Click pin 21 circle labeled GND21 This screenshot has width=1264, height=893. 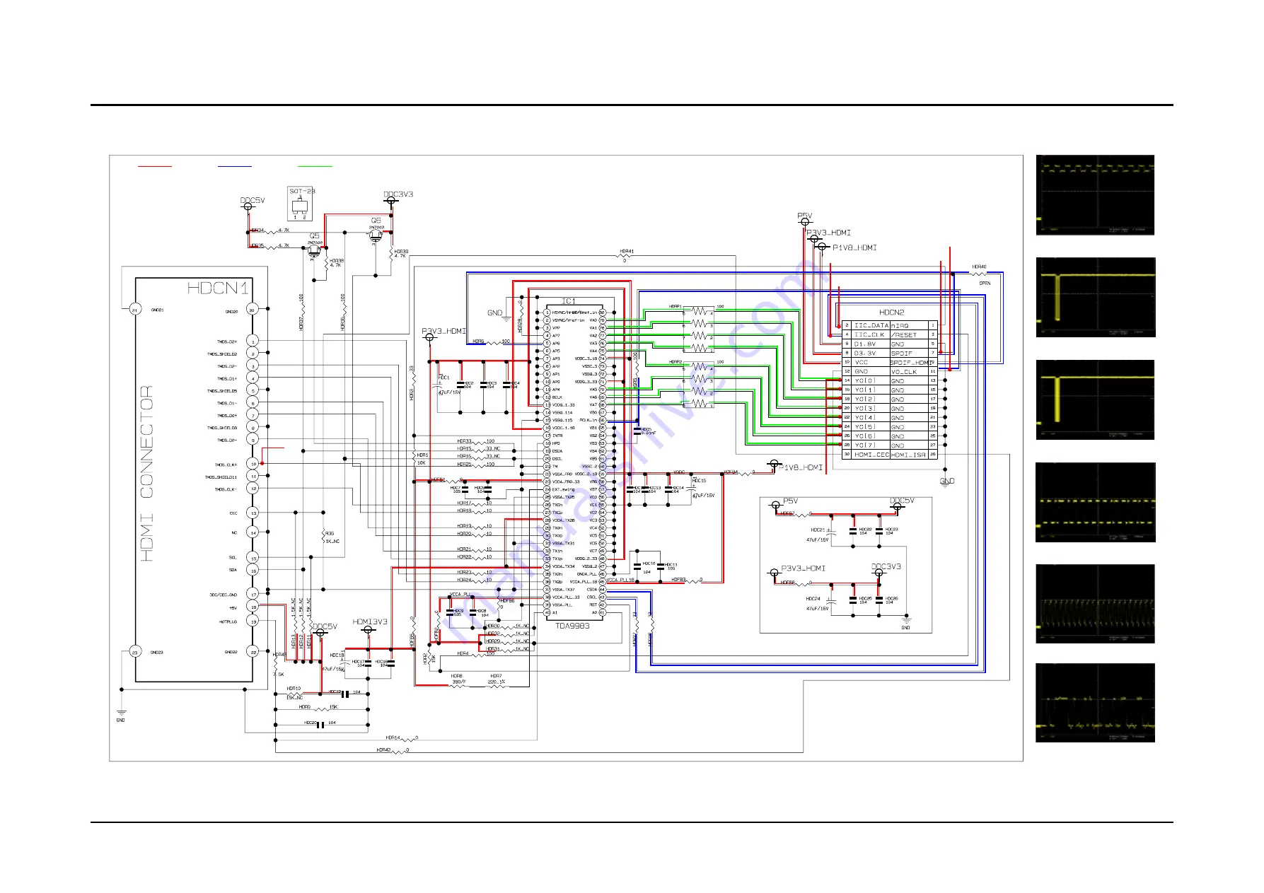click(x=135, y=310)
